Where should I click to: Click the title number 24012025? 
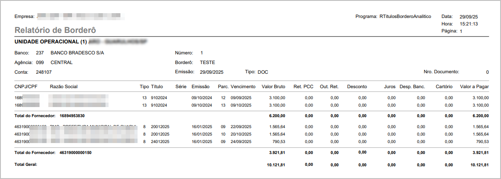[160, 141]
